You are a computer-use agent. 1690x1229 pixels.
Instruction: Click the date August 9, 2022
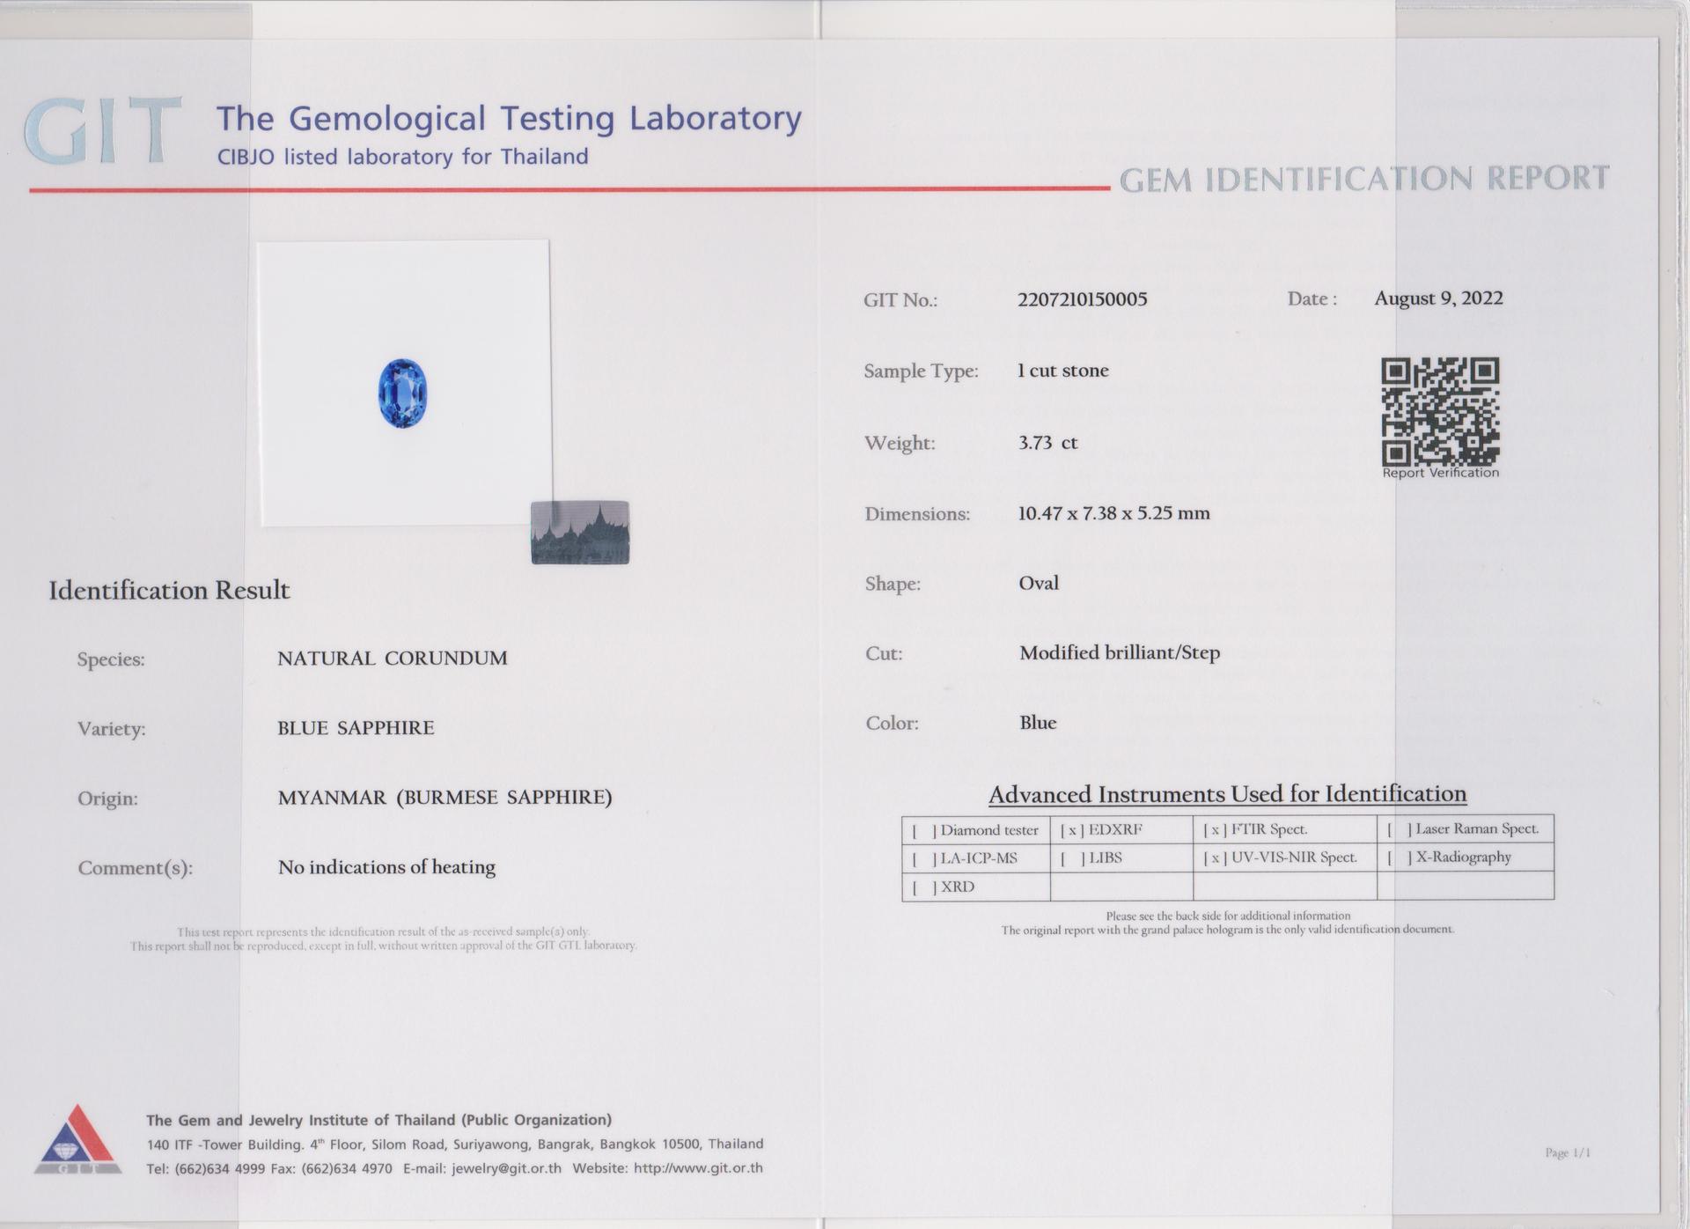point(1438,298)
